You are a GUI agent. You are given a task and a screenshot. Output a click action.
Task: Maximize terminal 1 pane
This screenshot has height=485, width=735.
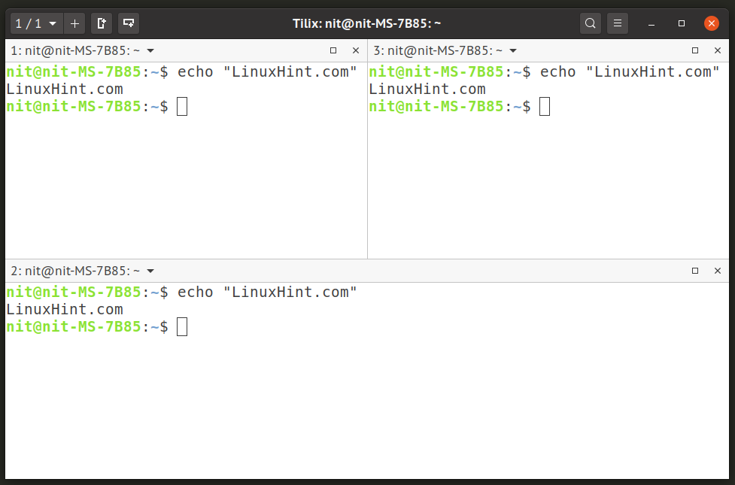[x=333, y=50]
